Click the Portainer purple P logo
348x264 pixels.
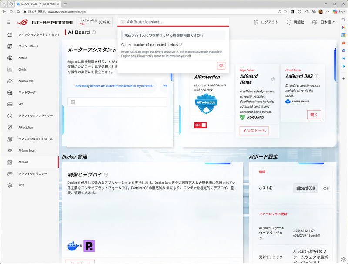(89, 246)
